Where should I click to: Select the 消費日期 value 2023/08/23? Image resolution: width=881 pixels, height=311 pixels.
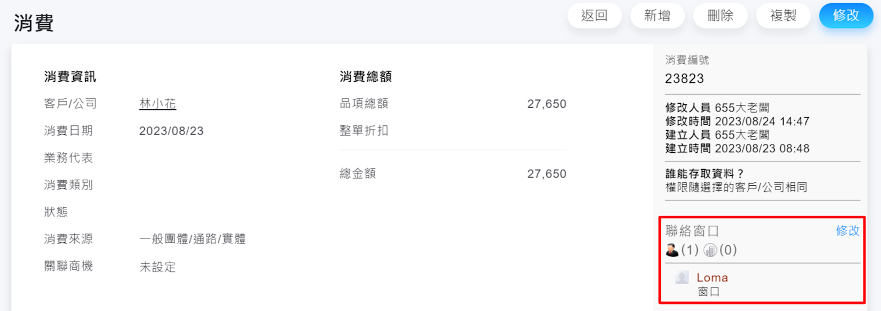click(171, 131)
